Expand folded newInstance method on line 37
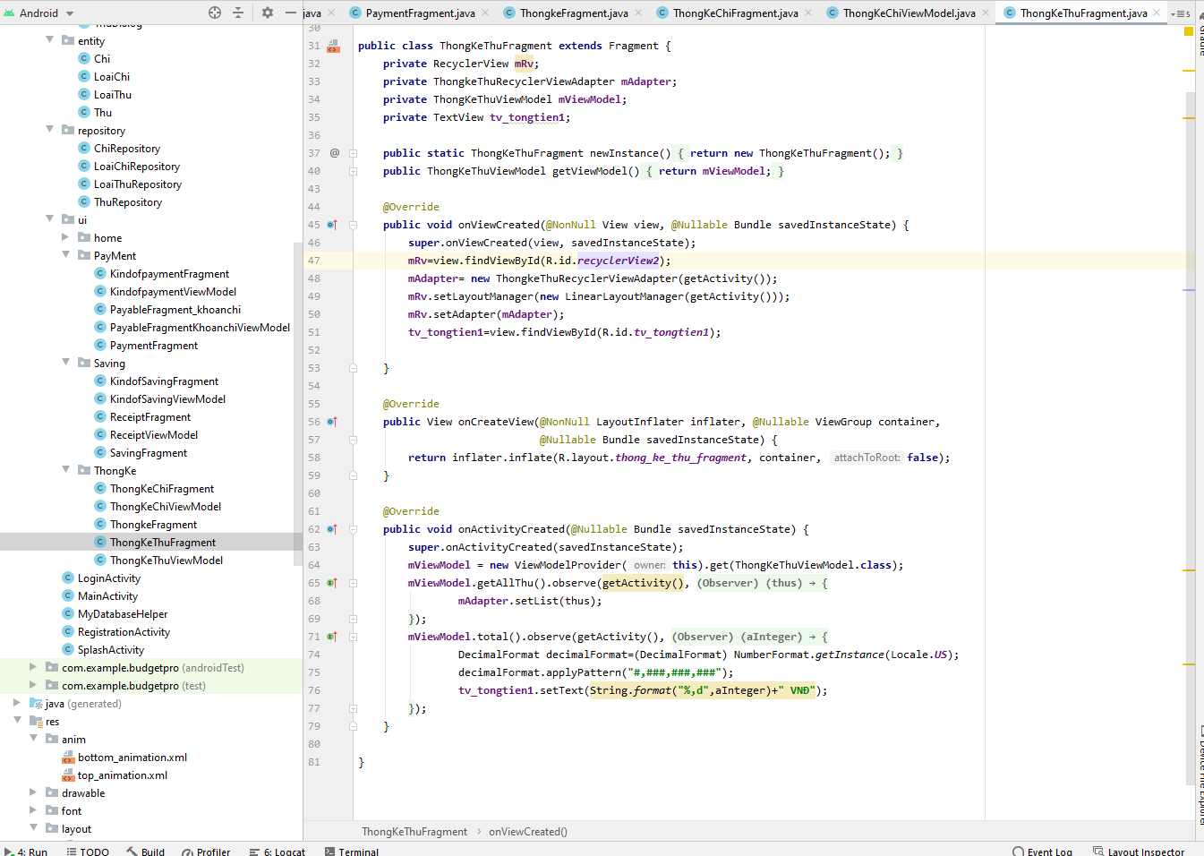Image resolution: width=1204 pixels, height=856 pixels. pos(353,153)
